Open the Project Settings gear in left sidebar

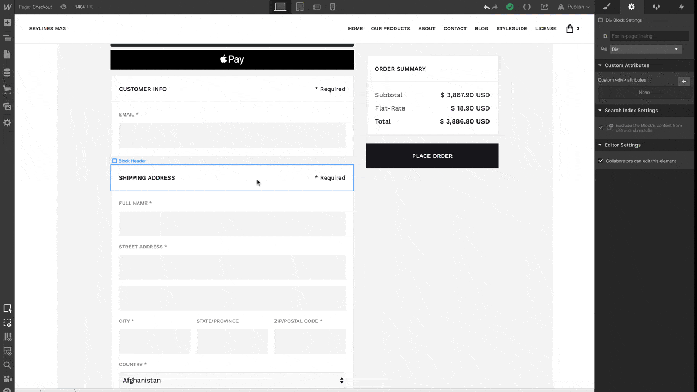point(7,122)
